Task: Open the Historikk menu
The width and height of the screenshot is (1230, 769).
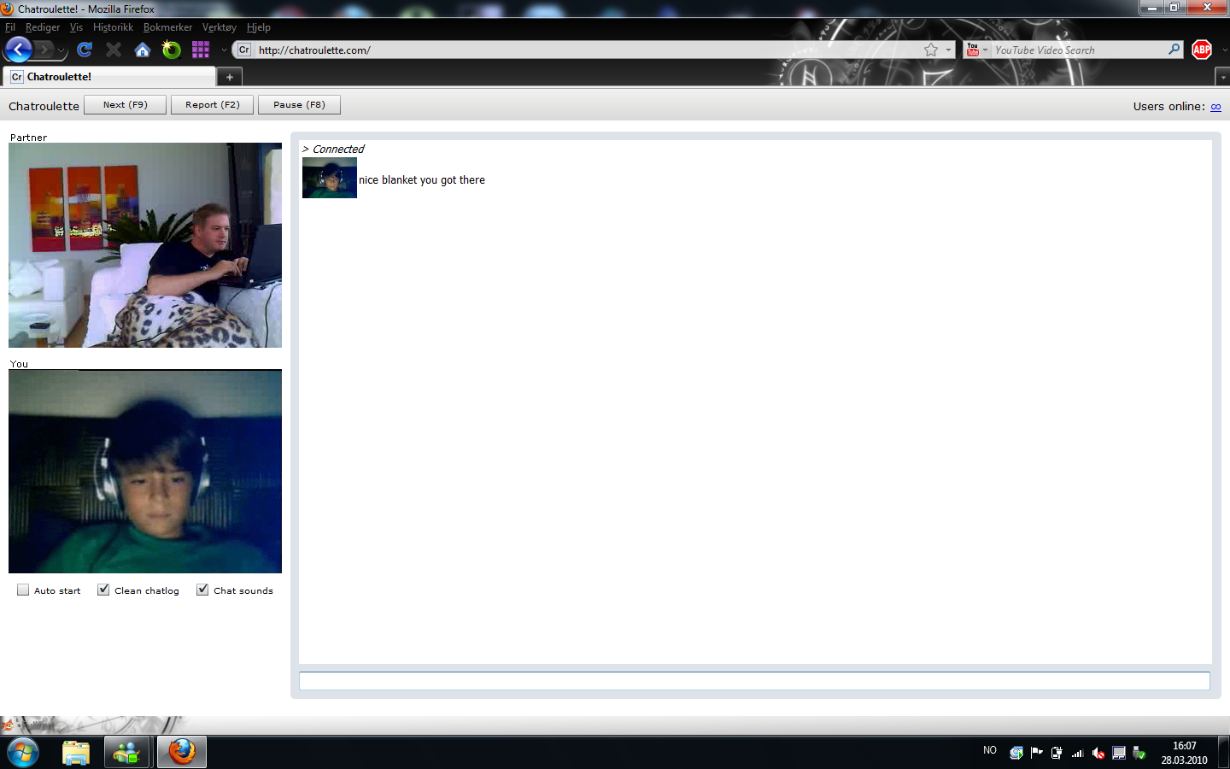Action: pos(113,27)
